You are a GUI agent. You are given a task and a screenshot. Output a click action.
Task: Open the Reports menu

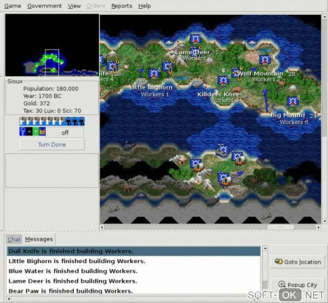point(122,6)
